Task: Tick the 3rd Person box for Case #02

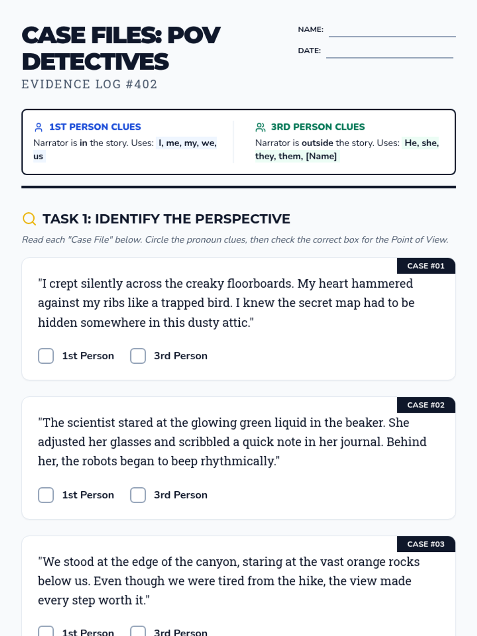Action: 138,495
